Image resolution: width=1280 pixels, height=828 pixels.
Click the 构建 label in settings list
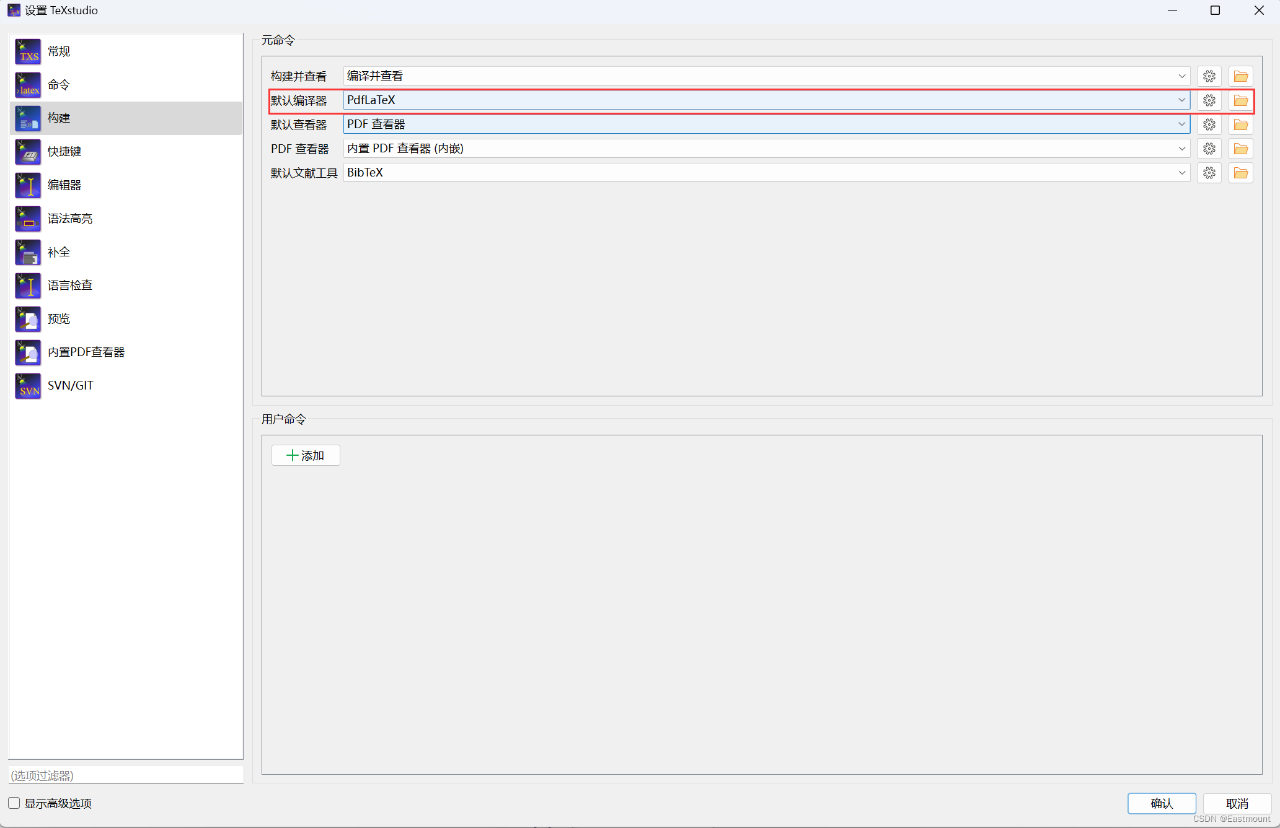tap(59, 118)
